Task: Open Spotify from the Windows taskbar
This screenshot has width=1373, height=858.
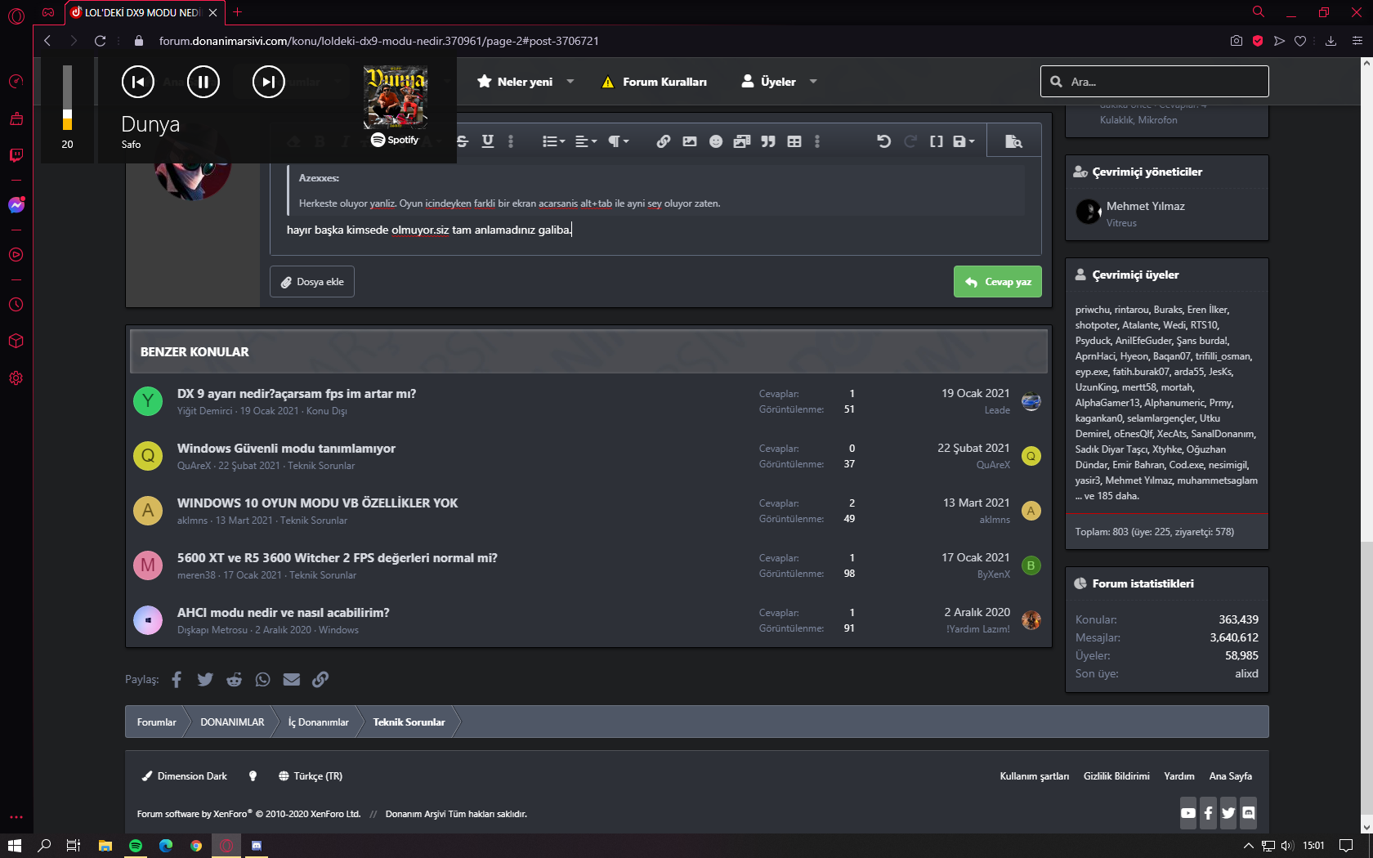Action: (x=136, y=846)
